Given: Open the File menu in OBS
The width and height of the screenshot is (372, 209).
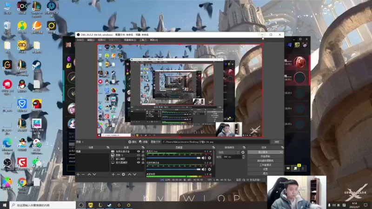Looking at the screenshot, I should (80, 40).
